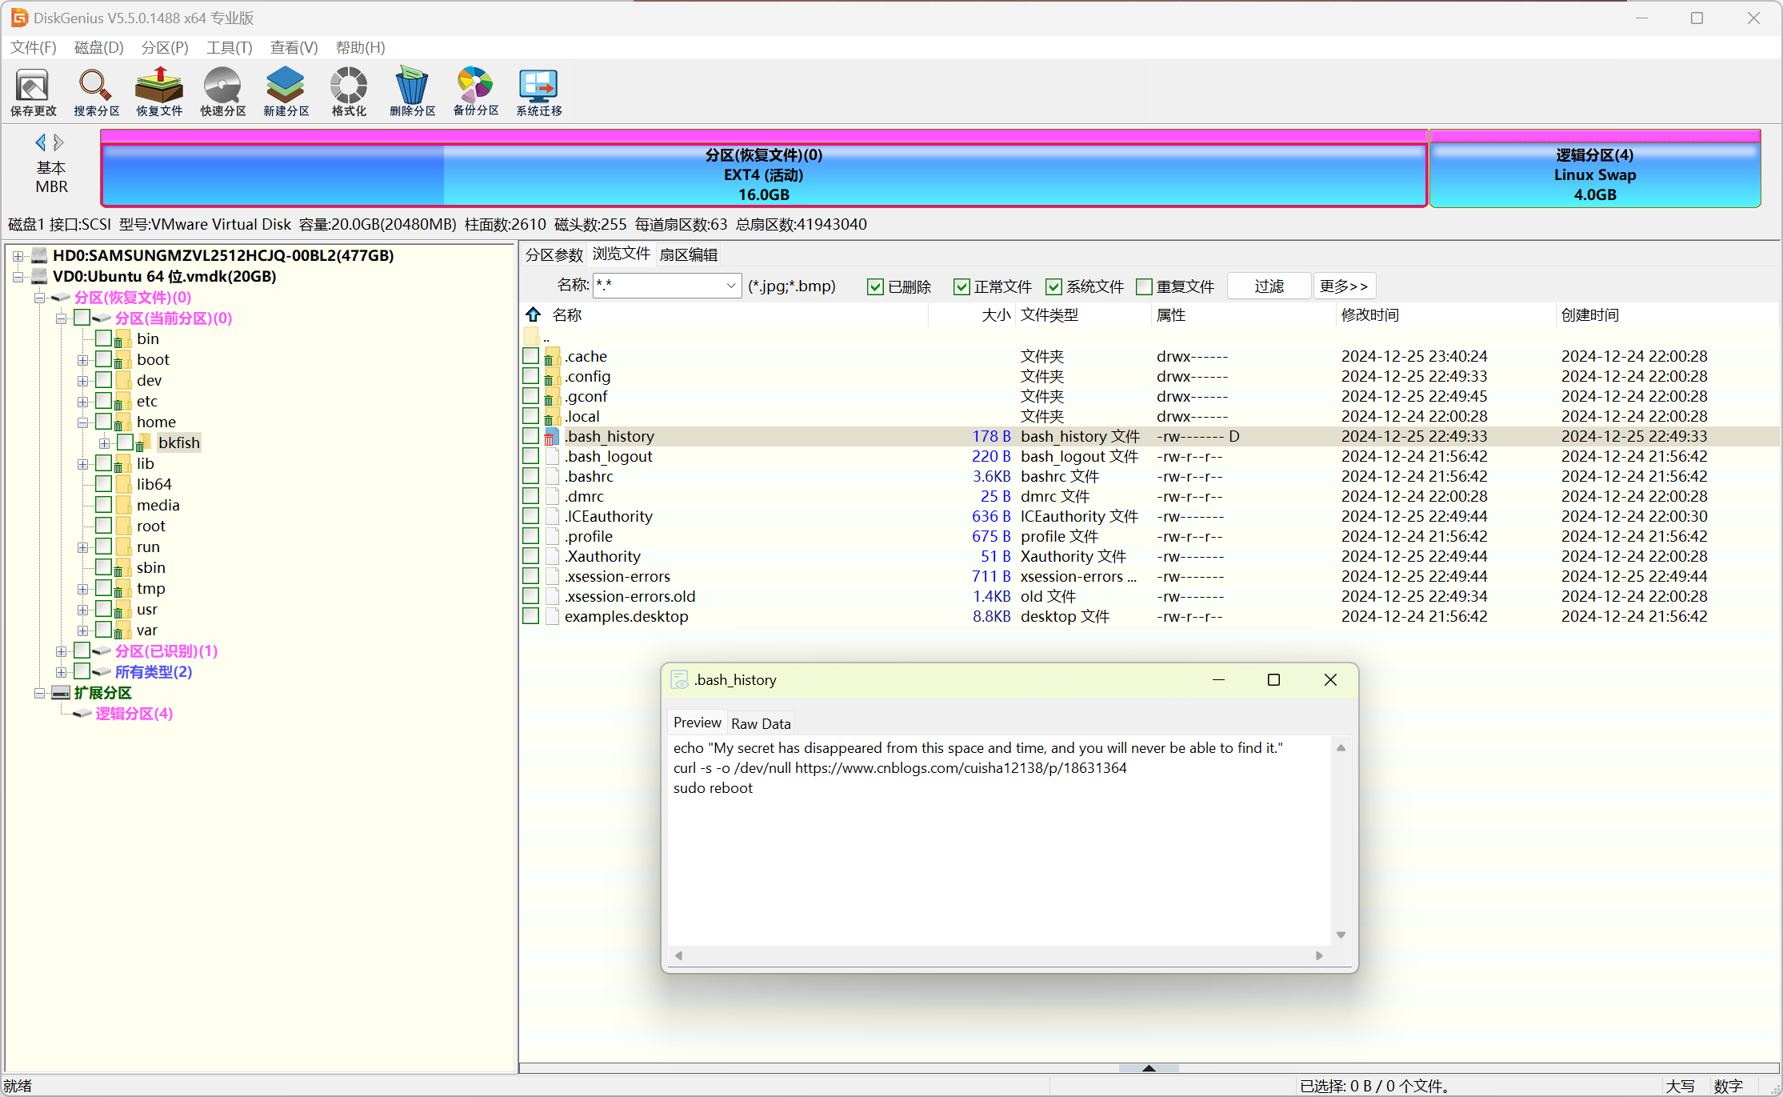Click the up-folder arrow icon in file list
The height and width of the screenshot is (1097, 1783).
[534, 314]
